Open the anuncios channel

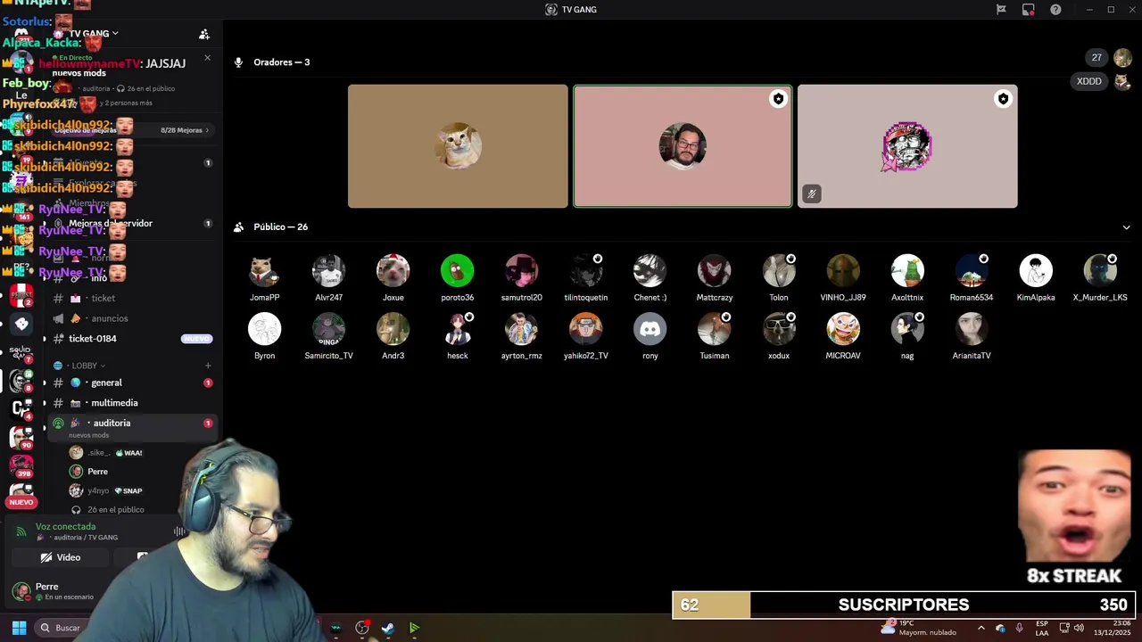(x=131, y=318)
